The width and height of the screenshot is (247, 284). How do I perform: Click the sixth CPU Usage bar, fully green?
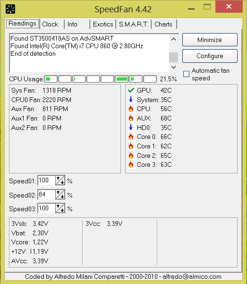click(x=122, y=79)
